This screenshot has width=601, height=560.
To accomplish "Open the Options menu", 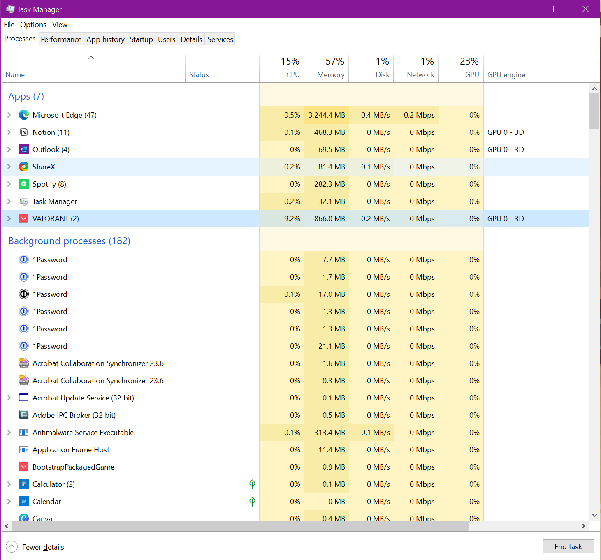I will click(33, 25).
